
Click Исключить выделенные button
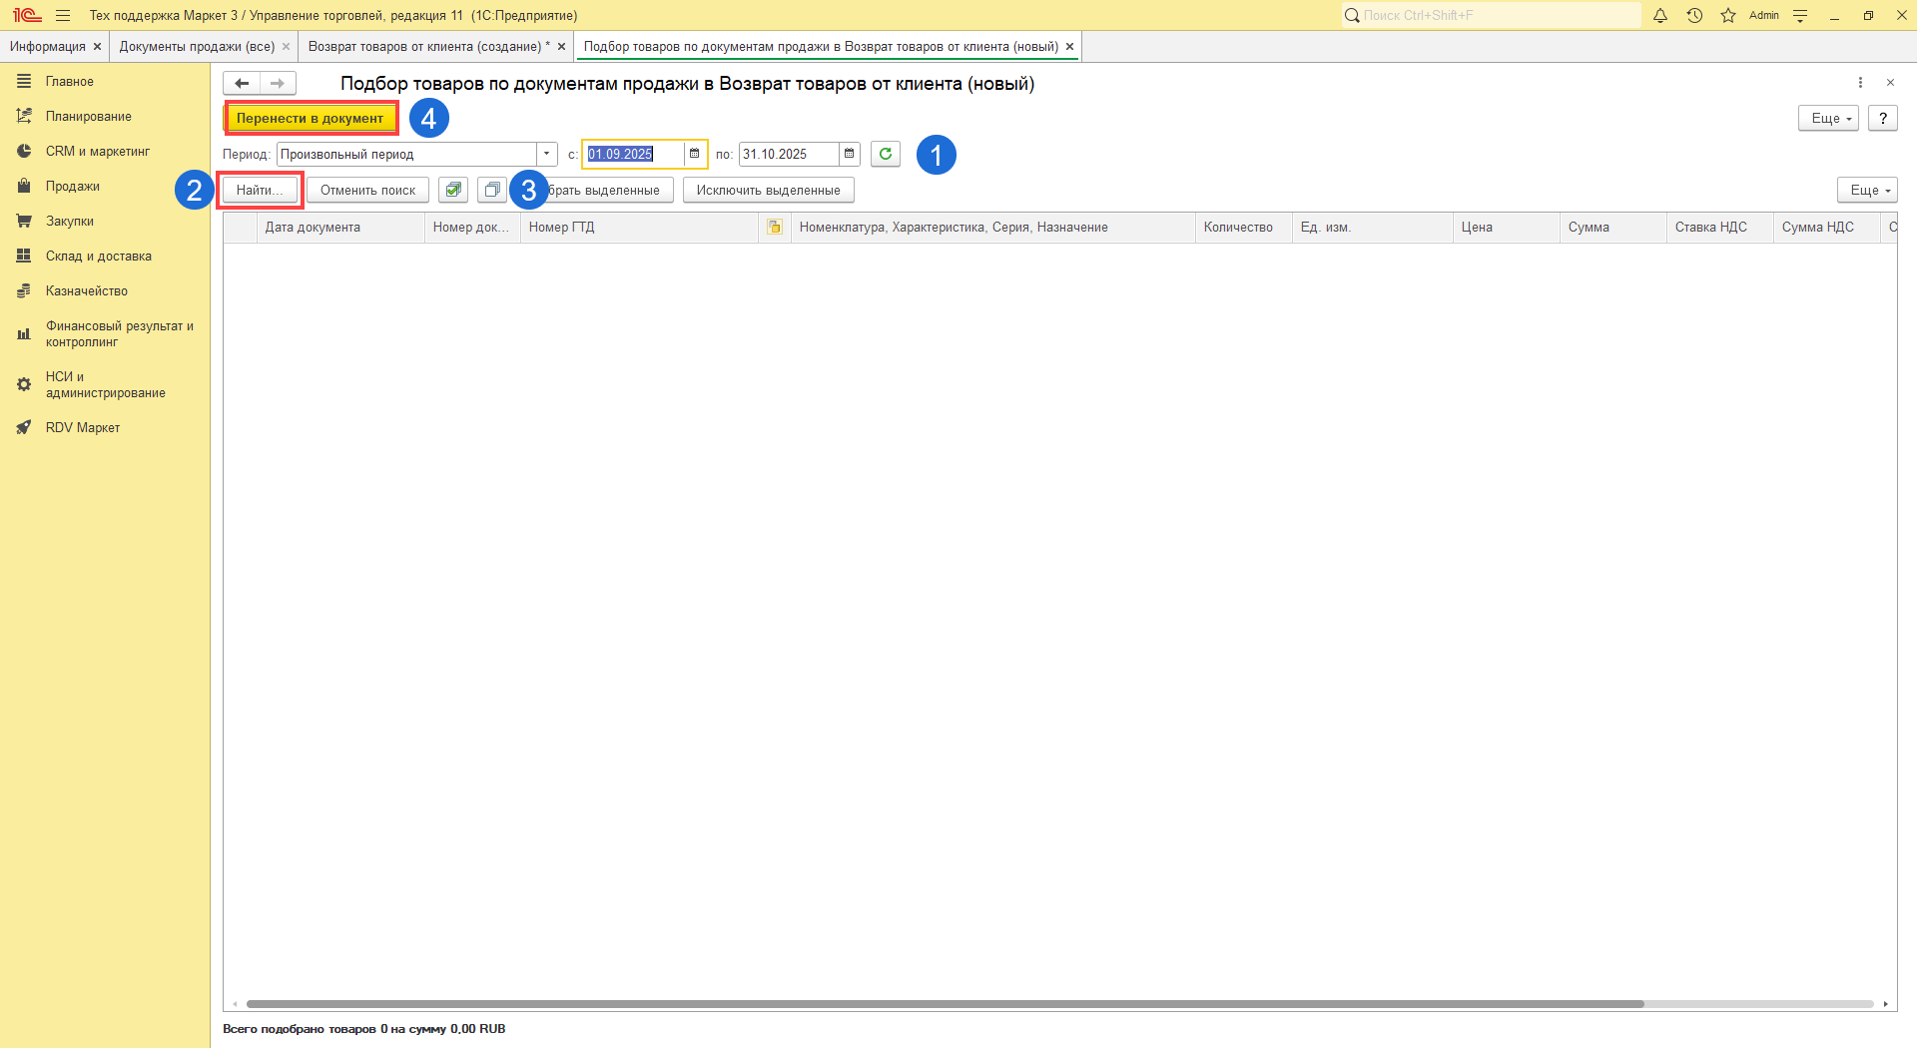coord(768,190)
